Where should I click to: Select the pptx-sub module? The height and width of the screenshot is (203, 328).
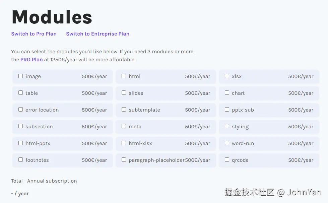coord(227,110)
